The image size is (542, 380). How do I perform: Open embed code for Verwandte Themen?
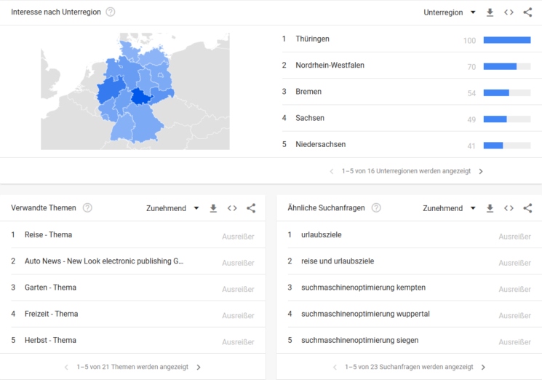click(x=232, y=208)
